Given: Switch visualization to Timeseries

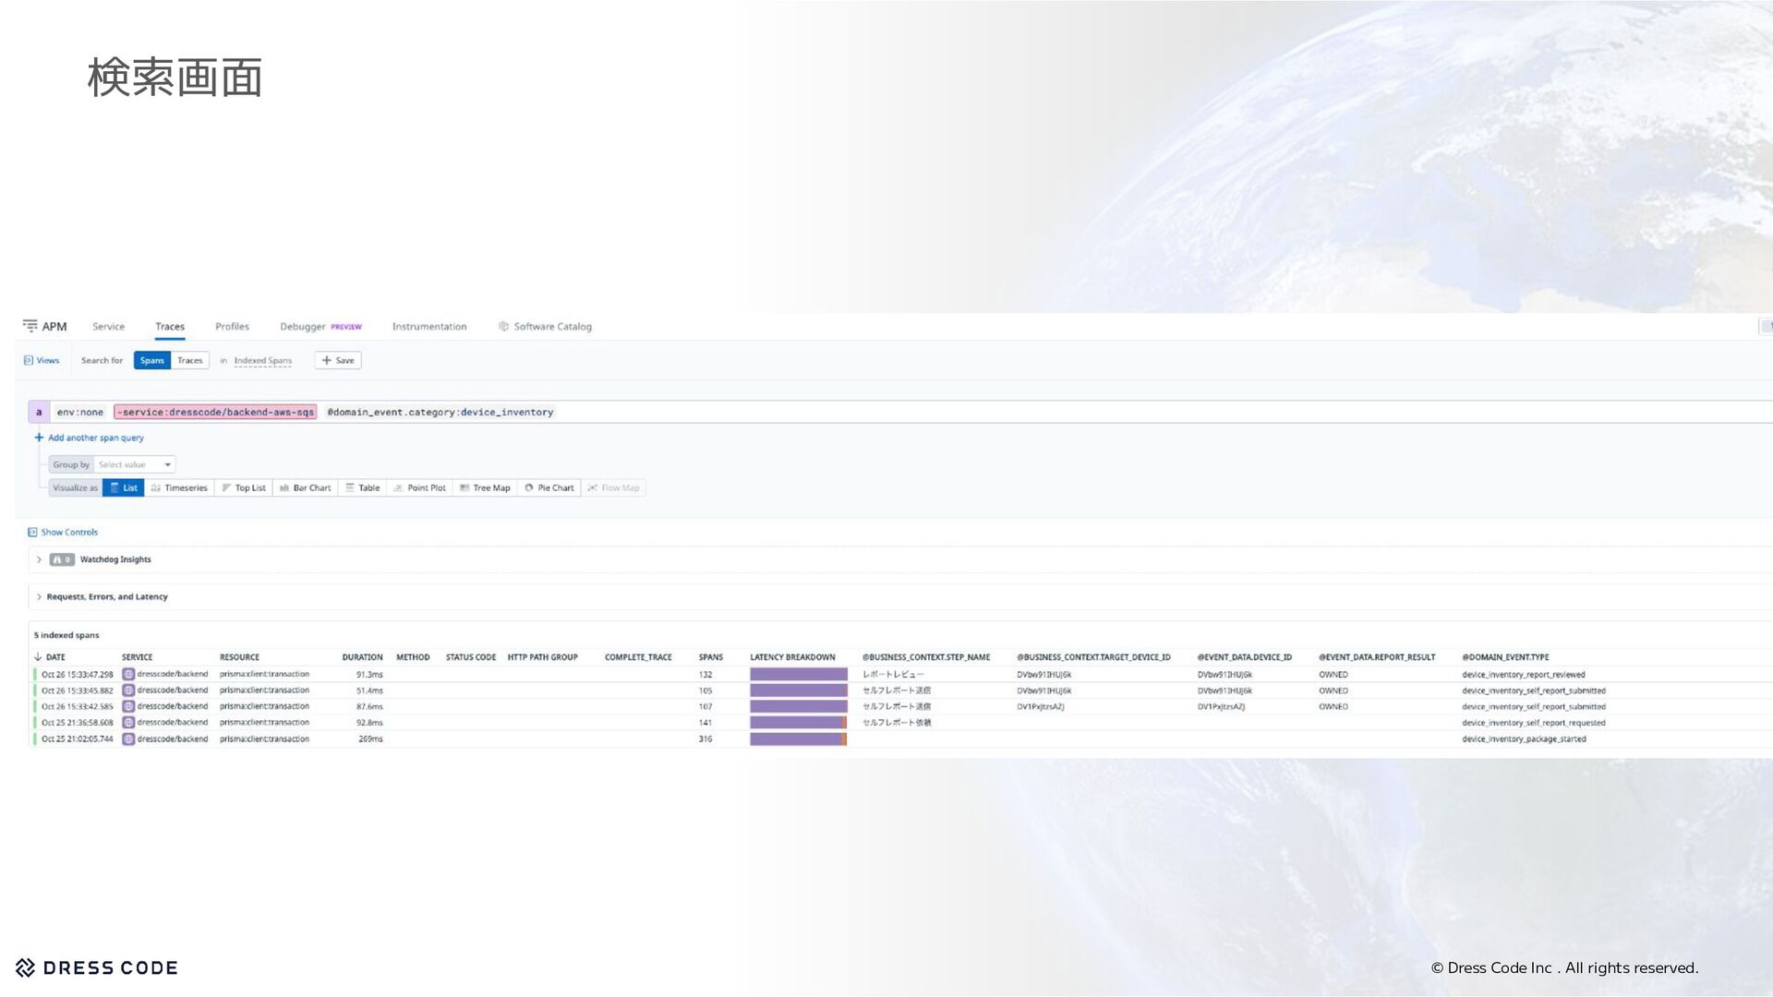Looking at the screenshot, I should point(180,488).
